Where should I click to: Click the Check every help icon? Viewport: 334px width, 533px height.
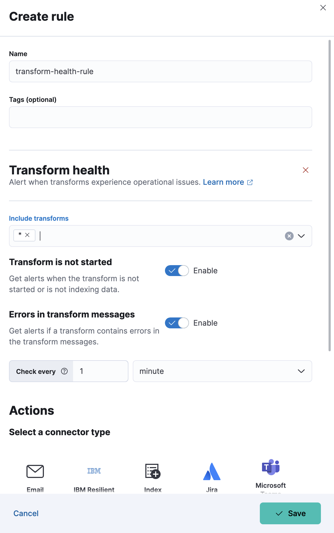(64, 371)
